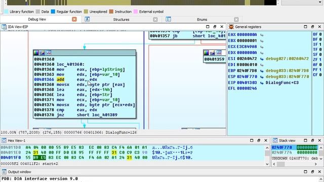
Task: Click the IDA View-EIP panel icon
Action: 4,27
